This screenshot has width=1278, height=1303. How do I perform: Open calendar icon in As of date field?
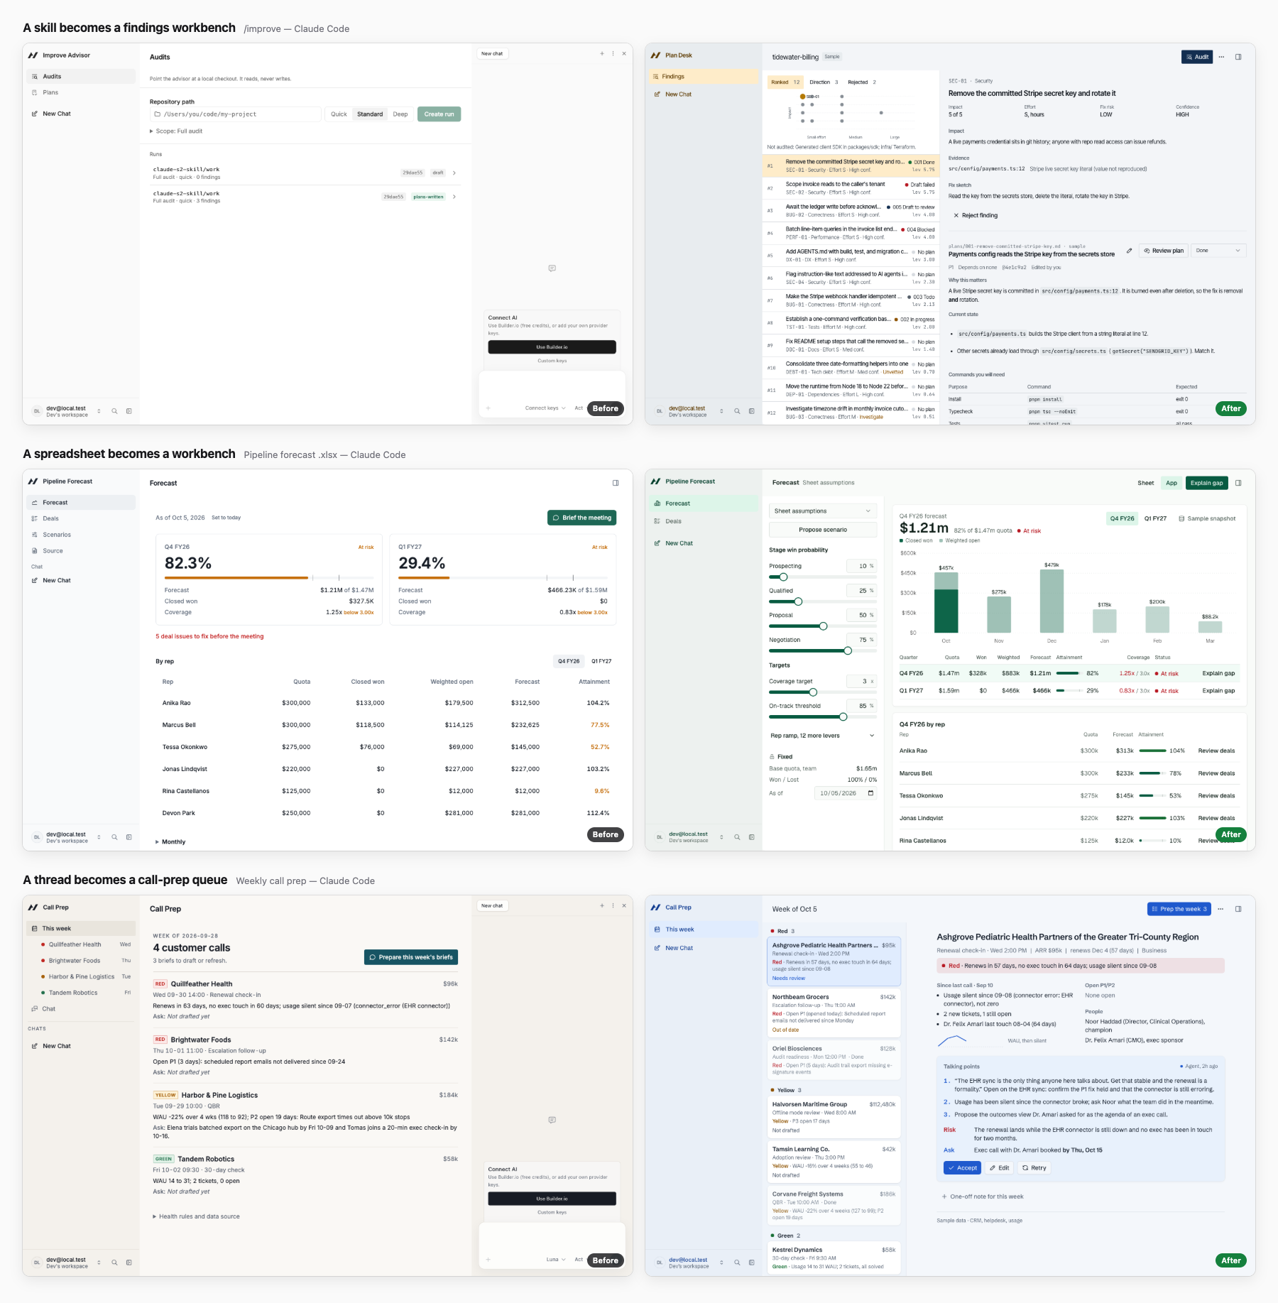[870, 793]
